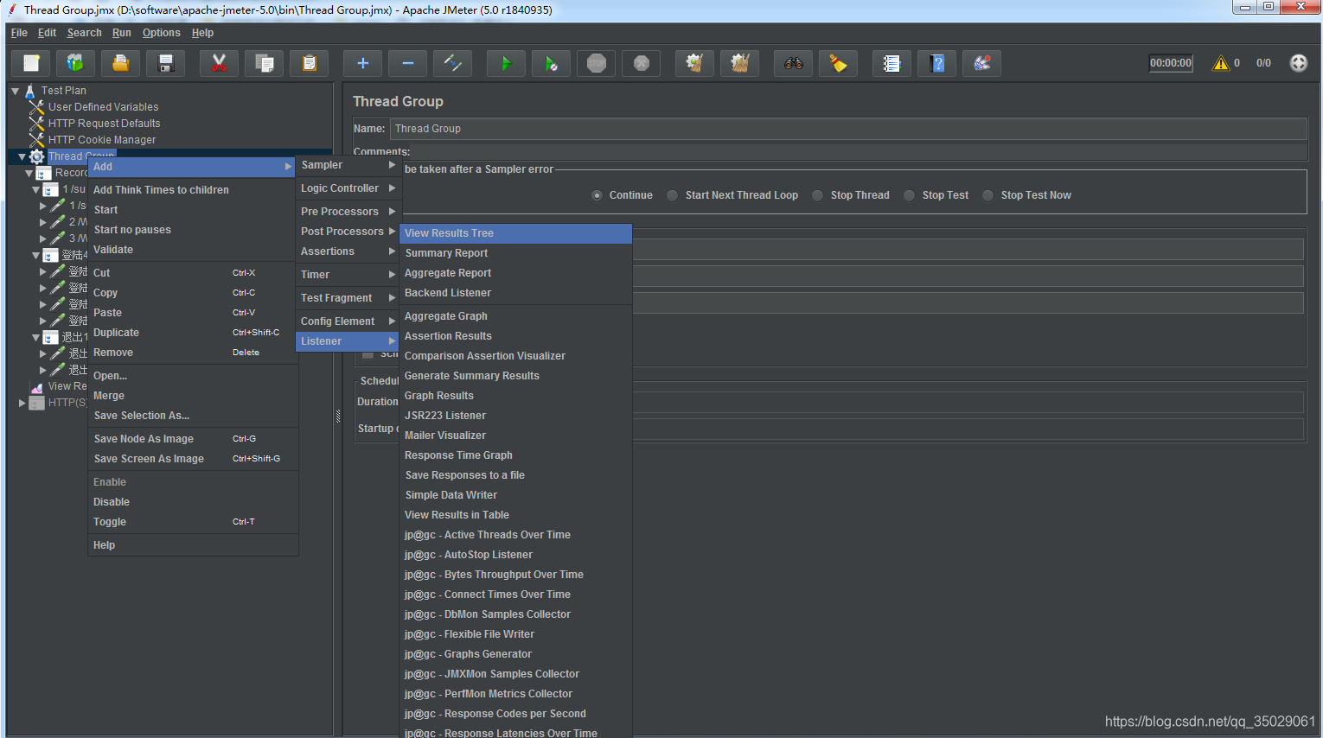The image size is (1323, 738).
Task: Open the Logic Controller submenu
Action: [347, 188]
